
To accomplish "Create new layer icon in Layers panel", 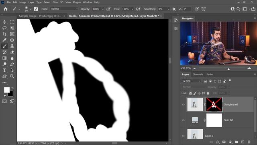I will [x=243, y=142].
